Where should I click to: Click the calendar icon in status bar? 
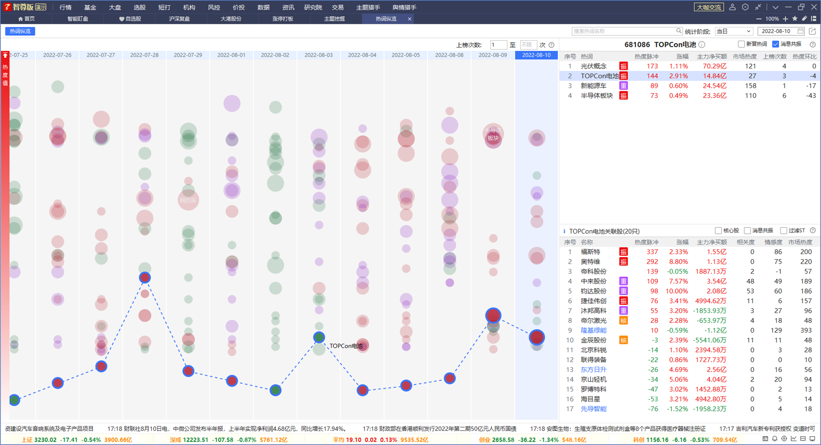(x=765, y=439)
